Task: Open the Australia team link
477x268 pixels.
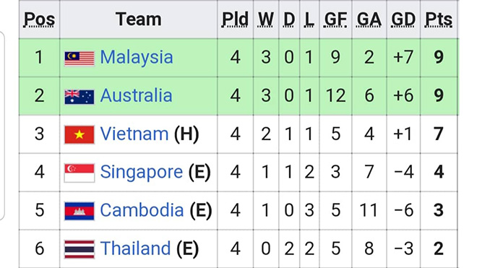Action: 137,95
